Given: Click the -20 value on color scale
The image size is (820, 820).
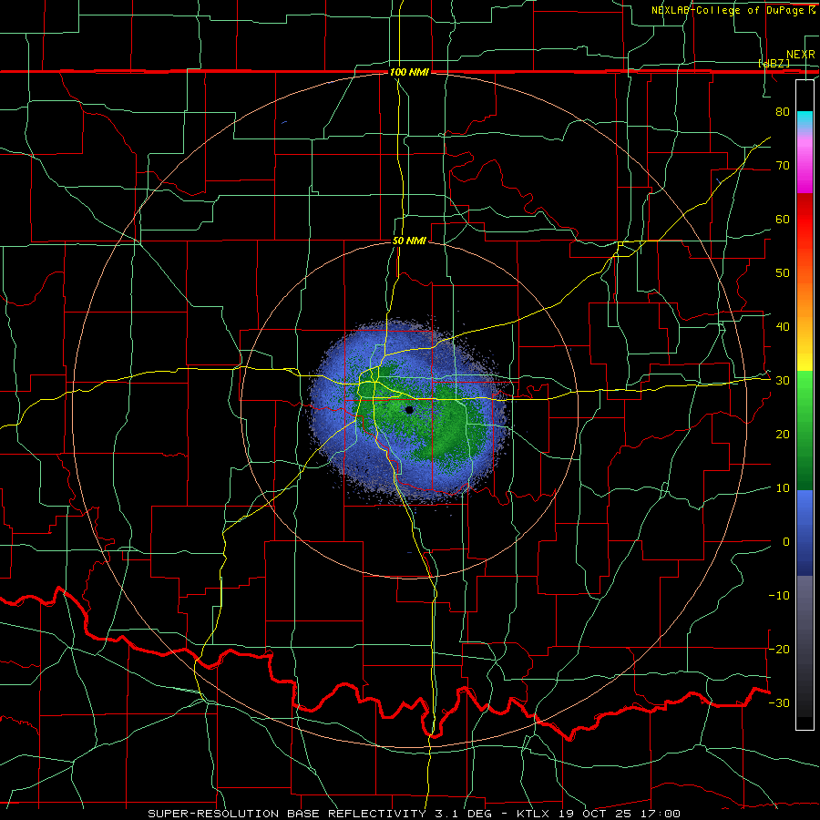Looking at the screenshot, I should [x=779, y=649].
